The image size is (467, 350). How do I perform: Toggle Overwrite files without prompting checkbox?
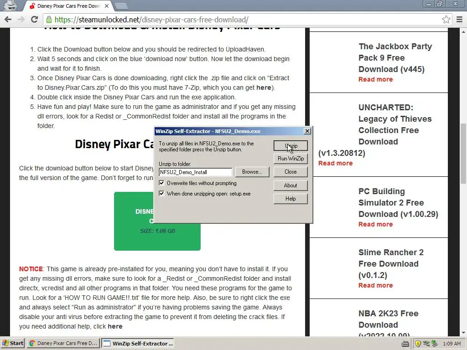click(161, 183)
